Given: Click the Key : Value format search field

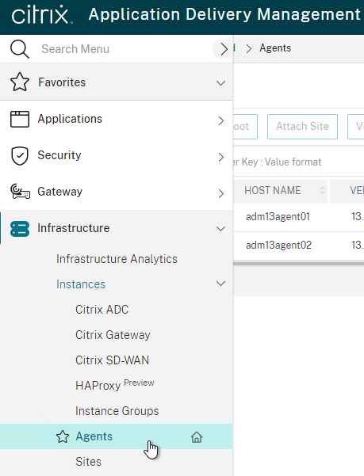Looking at the screenshot, I should (298, 162).
